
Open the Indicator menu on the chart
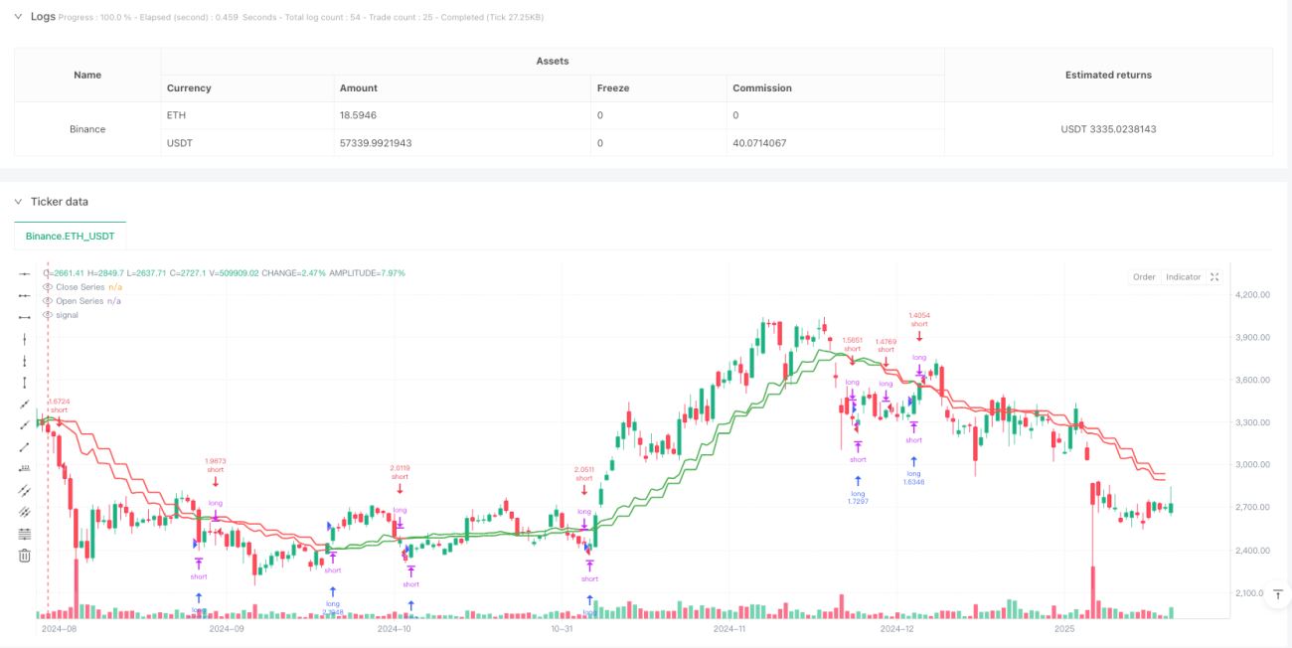[x=1184, y=277]
